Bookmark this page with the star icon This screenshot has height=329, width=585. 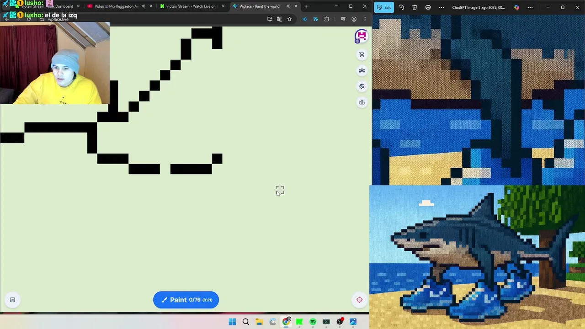289,19
